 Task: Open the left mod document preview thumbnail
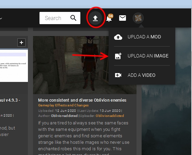pos(14,65)
